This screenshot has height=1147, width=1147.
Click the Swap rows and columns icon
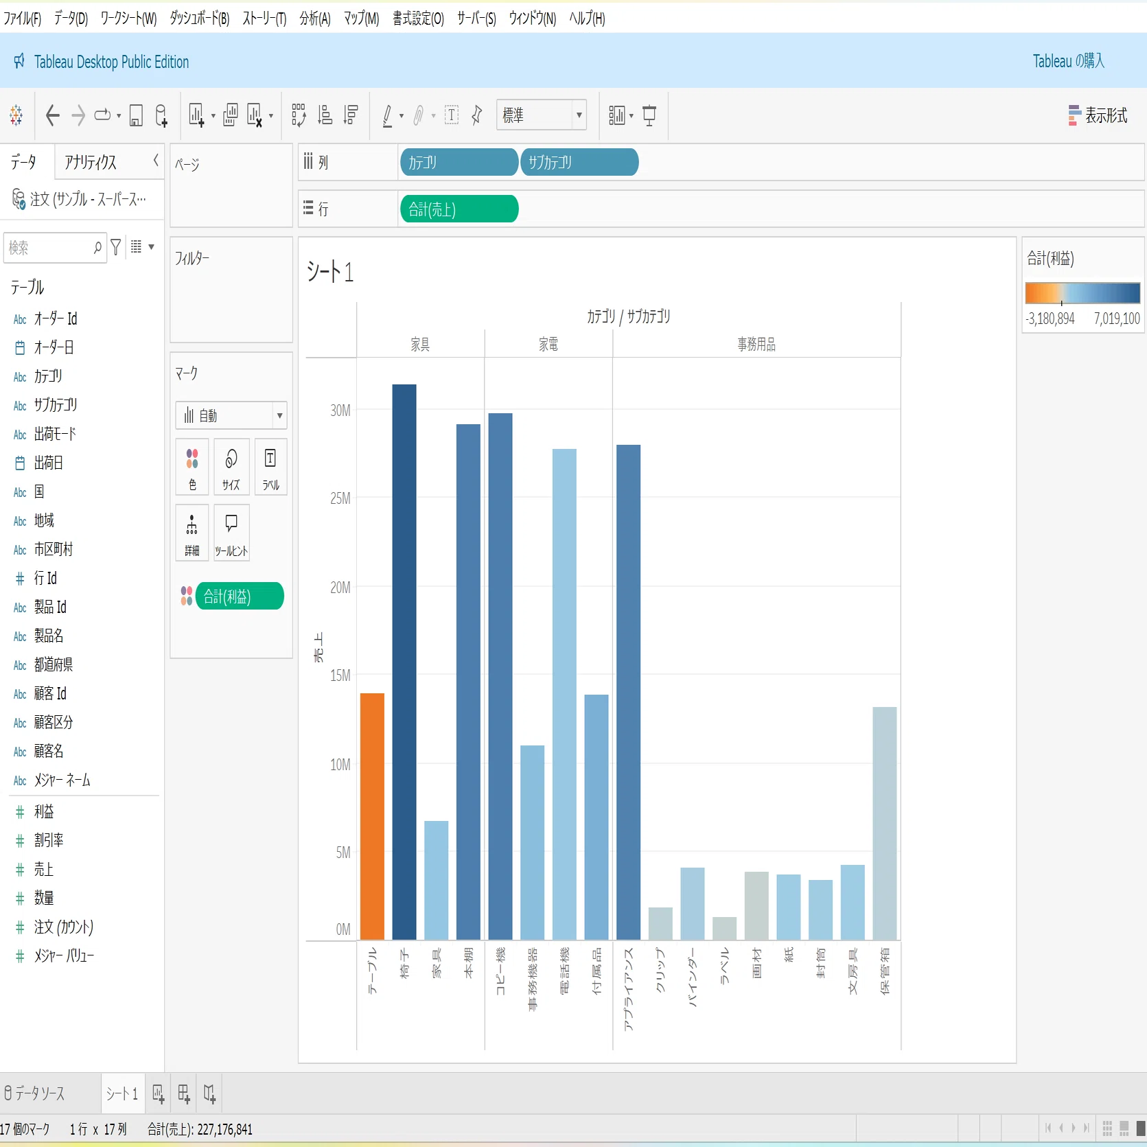coord(299,115)
